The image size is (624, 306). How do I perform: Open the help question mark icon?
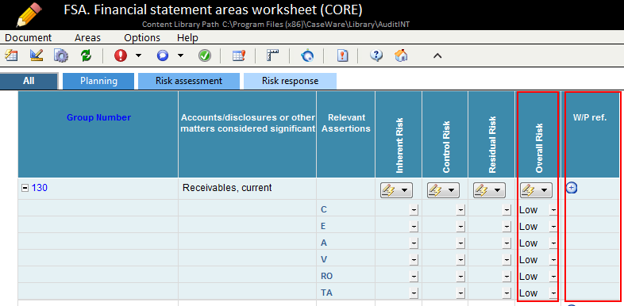click(376, 55)
